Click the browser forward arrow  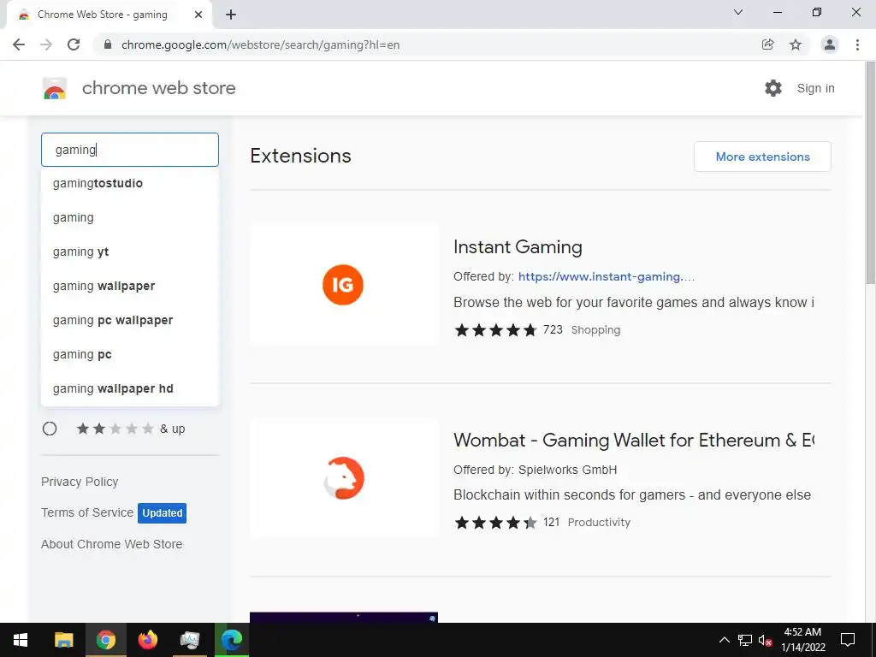point(46,44)
